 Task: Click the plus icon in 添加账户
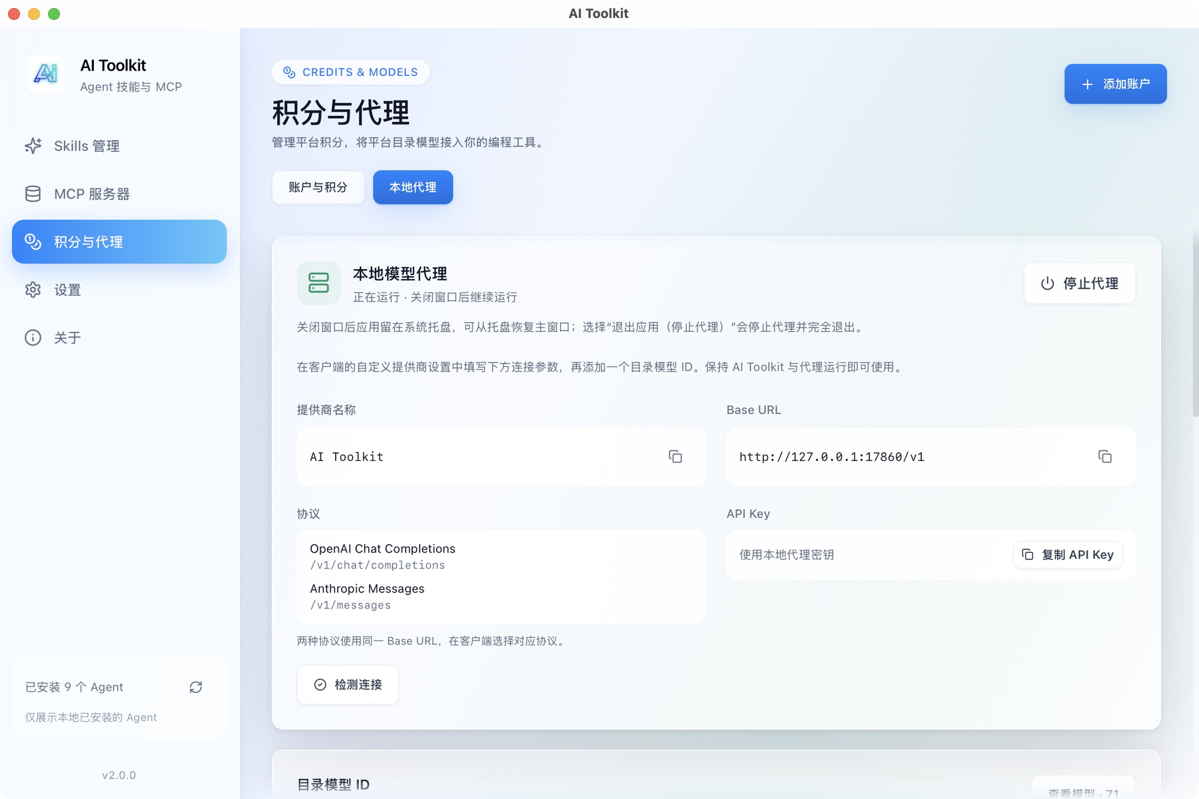point(1088,85)
